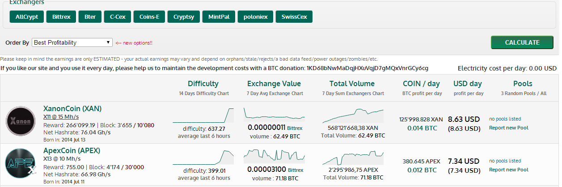Open the Order By dropdown

click(72, 42)
